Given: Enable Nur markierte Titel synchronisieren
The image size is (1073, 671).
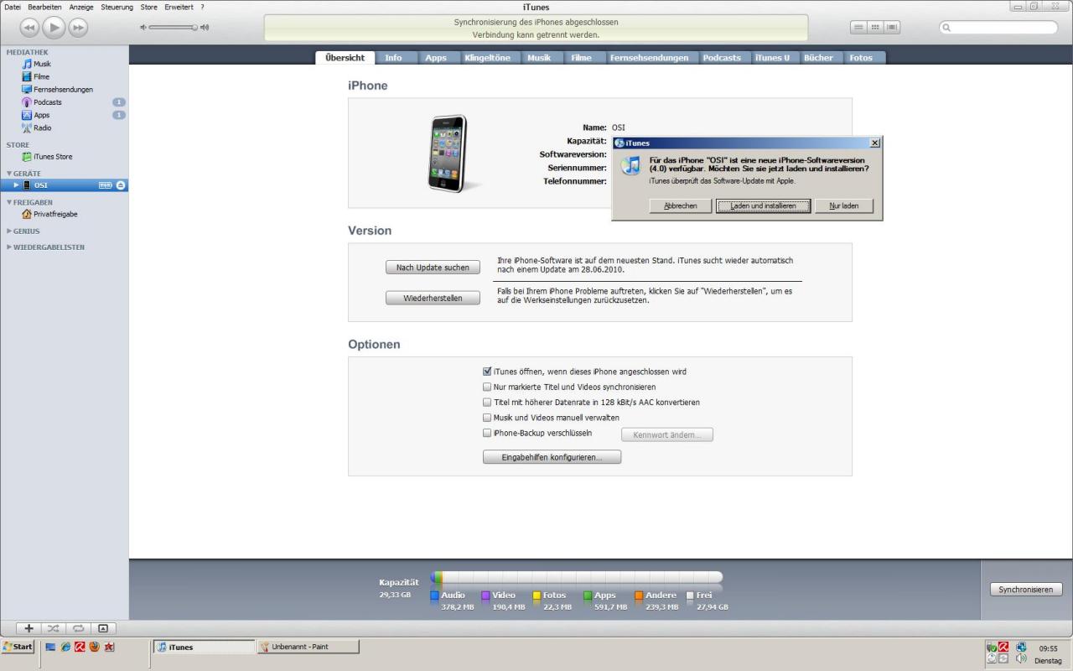Looking at the screenshot, I should point(487,387).
